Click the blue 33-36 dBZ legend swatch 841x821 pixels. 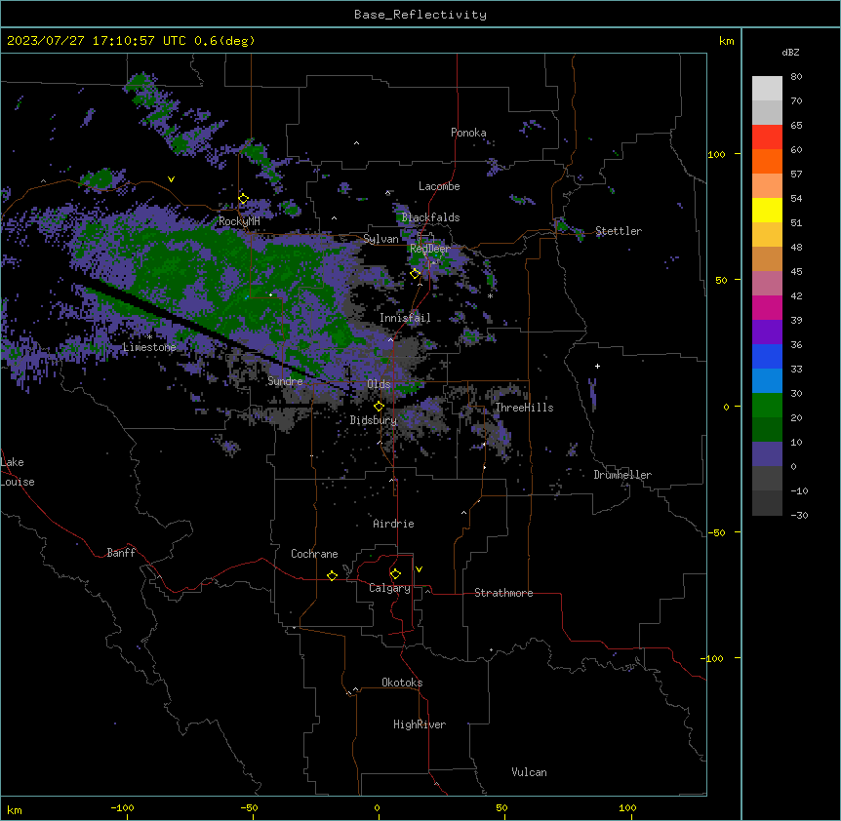click(767, 357)
